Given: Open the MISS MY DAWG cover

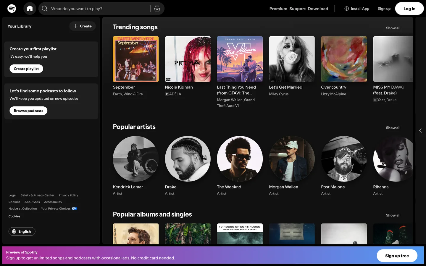Looking at the screenshot, I should tap(393, 59).
